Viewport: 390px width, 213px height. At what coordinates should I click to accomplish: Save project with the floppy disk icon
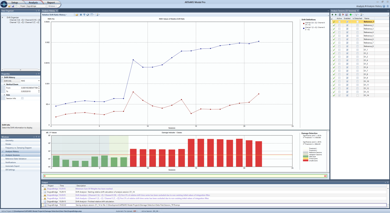tap(13, 6)
